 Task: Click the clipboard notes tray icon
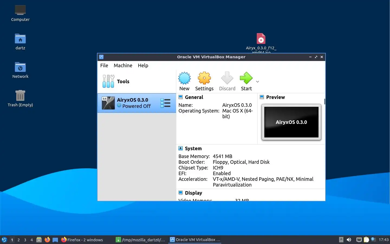click(x=366, y=240)
